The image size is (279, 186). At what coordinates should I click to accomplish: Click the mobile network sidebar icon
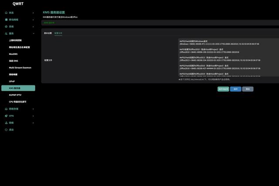(x=6, y=20)
